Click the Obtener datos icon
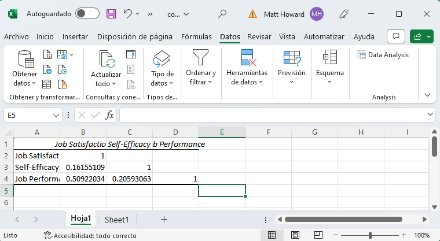This screenshot has height=241, width=440. 25,59
